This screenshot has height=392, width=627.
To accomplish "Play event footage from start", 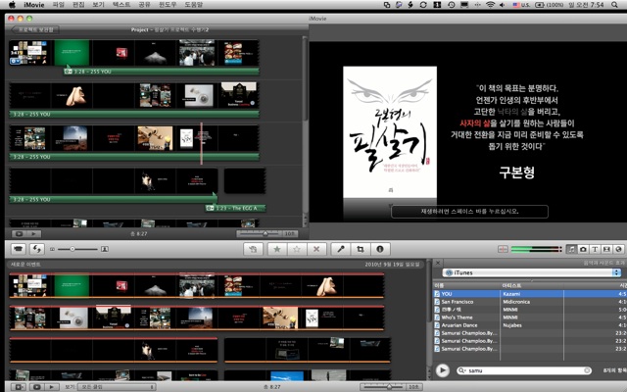I will [x=52, y=387].
